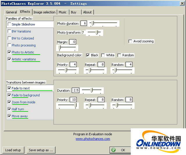This screenshot has width=186, height=155.
Task: Close the Settings window
Action: tap(182, 3)
